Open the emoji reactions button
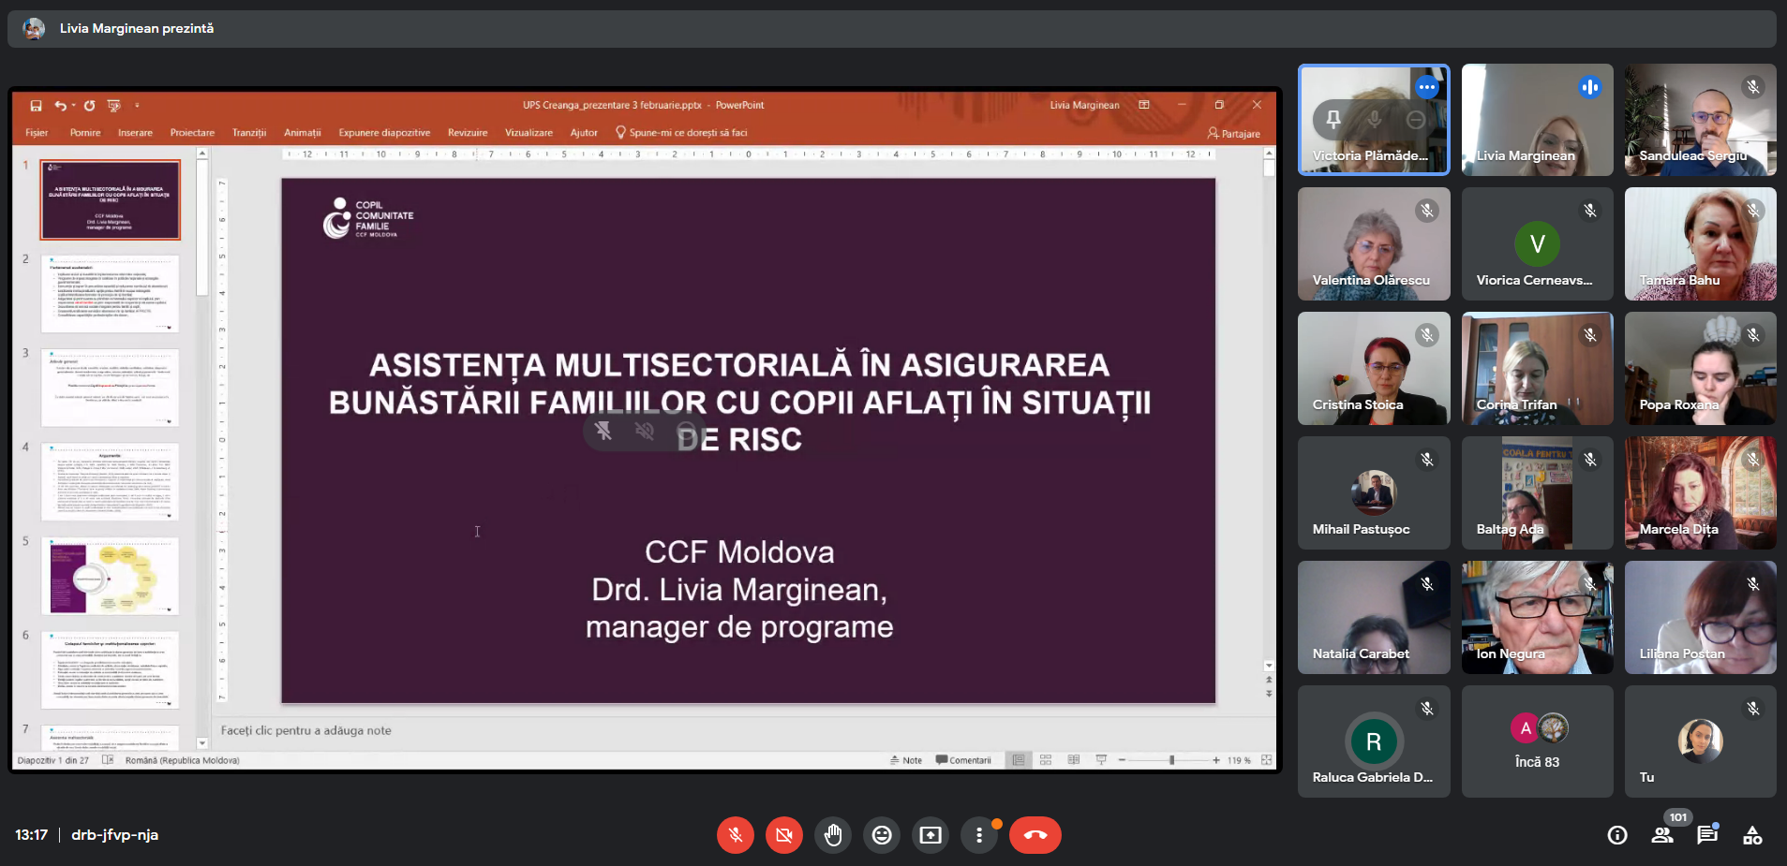This screenshot has width=1787, height=866. [882, 835]
